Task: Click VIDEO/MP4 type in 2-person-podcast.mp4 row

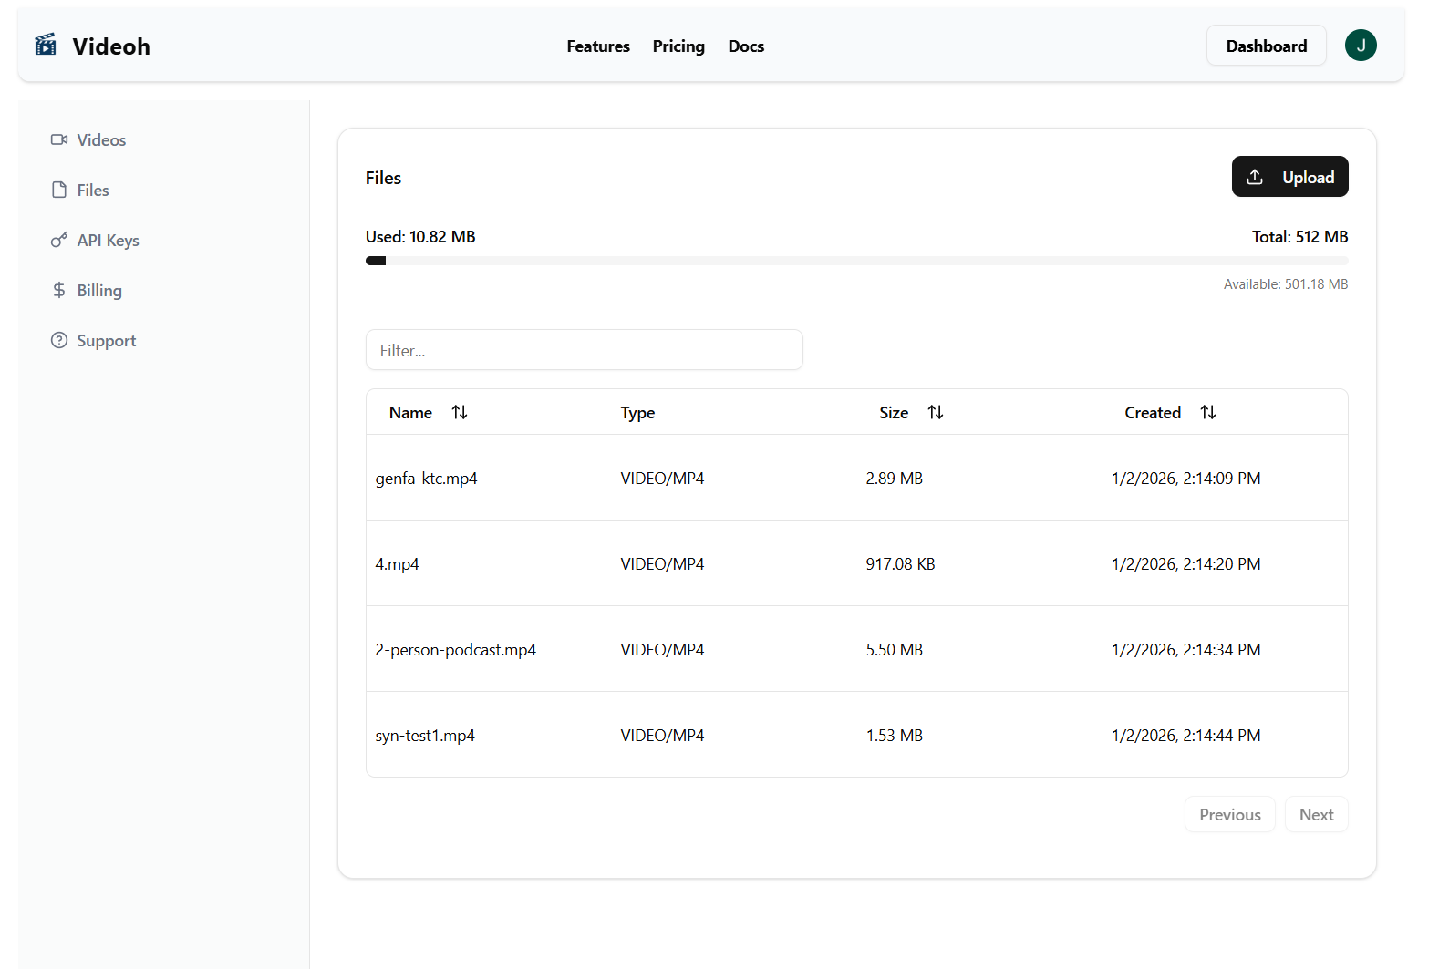Action: (x=662, y=649)
